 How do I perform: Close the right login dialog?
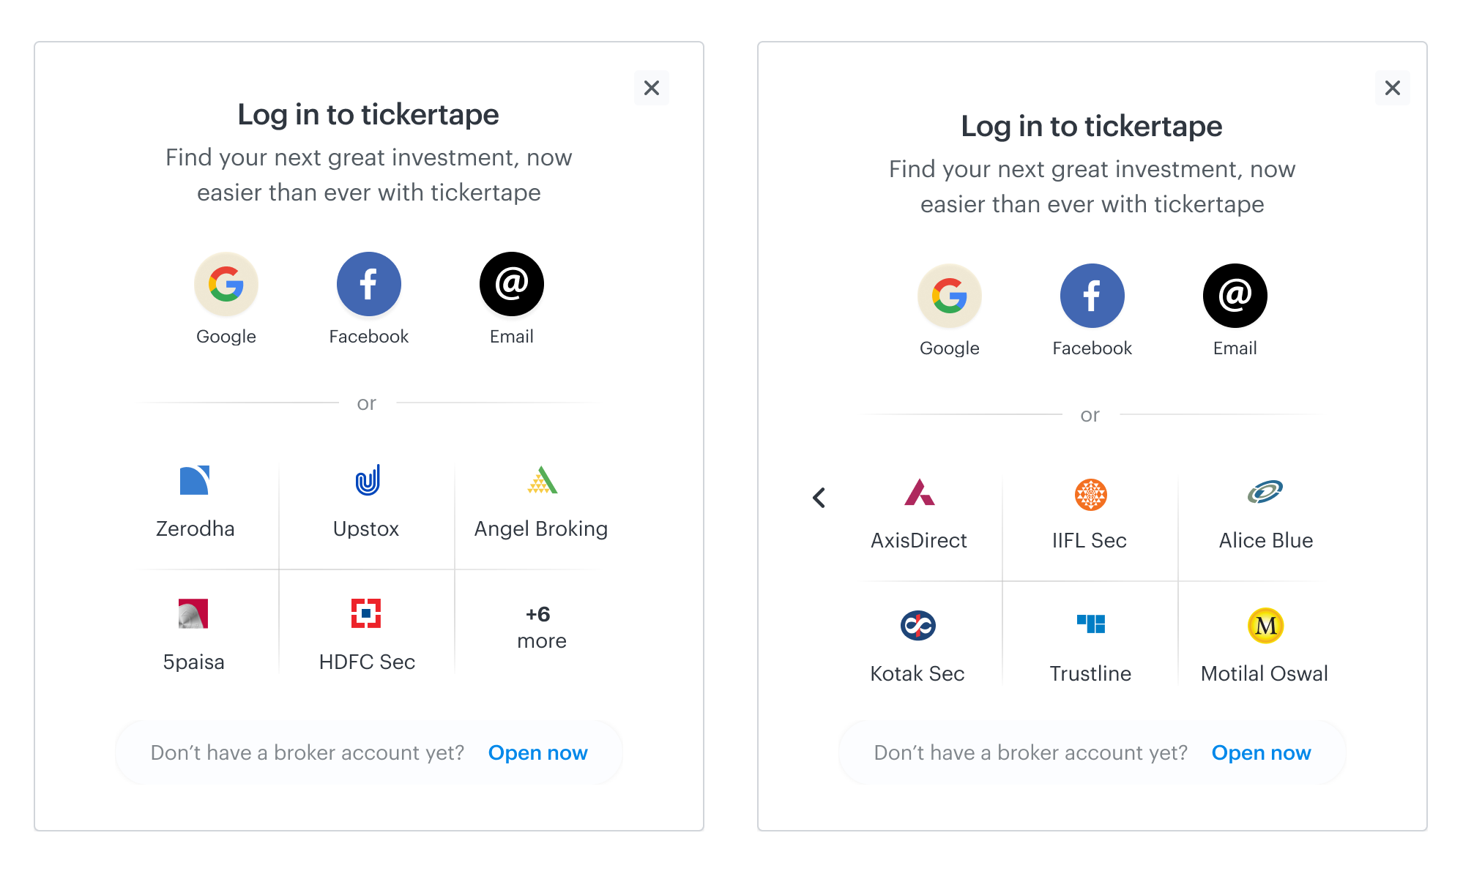tap(1392, 88)
